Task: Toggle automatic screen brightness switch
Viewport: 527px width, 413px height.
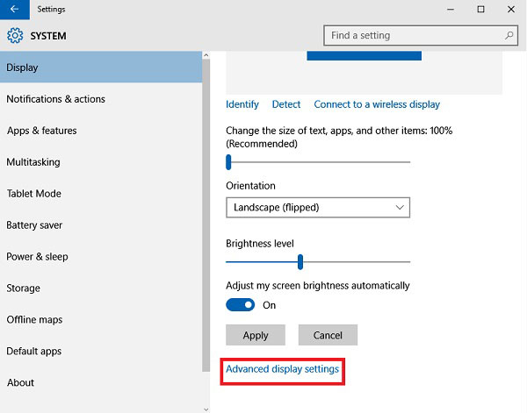Action: [240, 305]
